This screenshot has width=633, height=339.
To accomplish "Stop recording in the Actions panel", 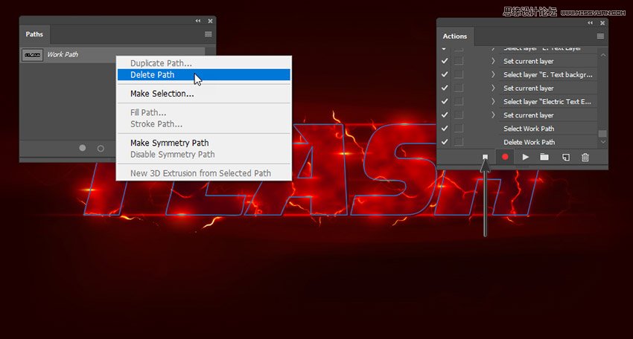I will pos(485,157).
